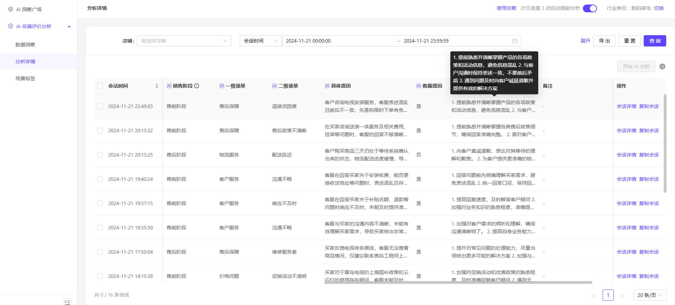The height and width of the screenshot is (305, 675).
Task: Click 价格问题 first-level scenario cell
Action: (x=229, y=276)
